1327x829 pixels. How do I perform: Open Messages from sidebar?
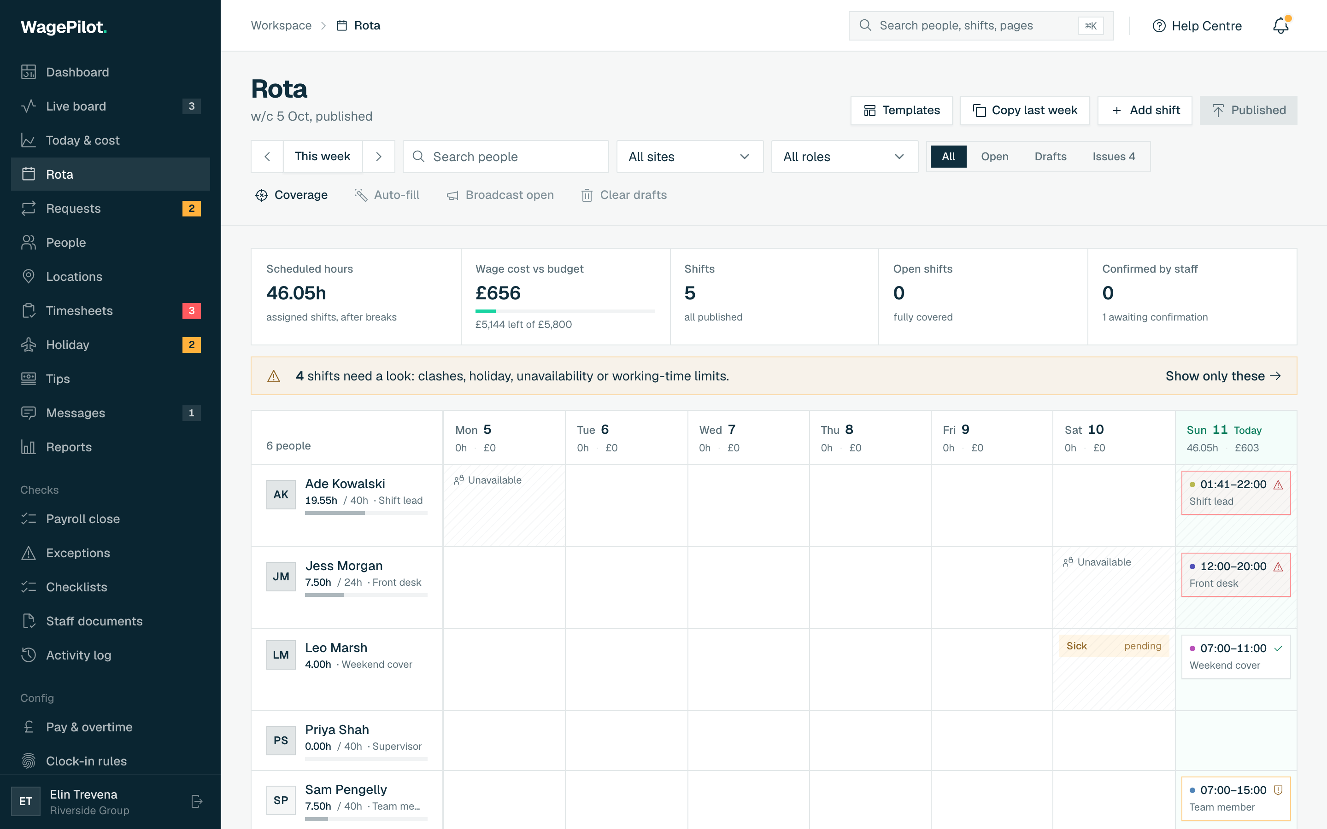tap(110, 413)
